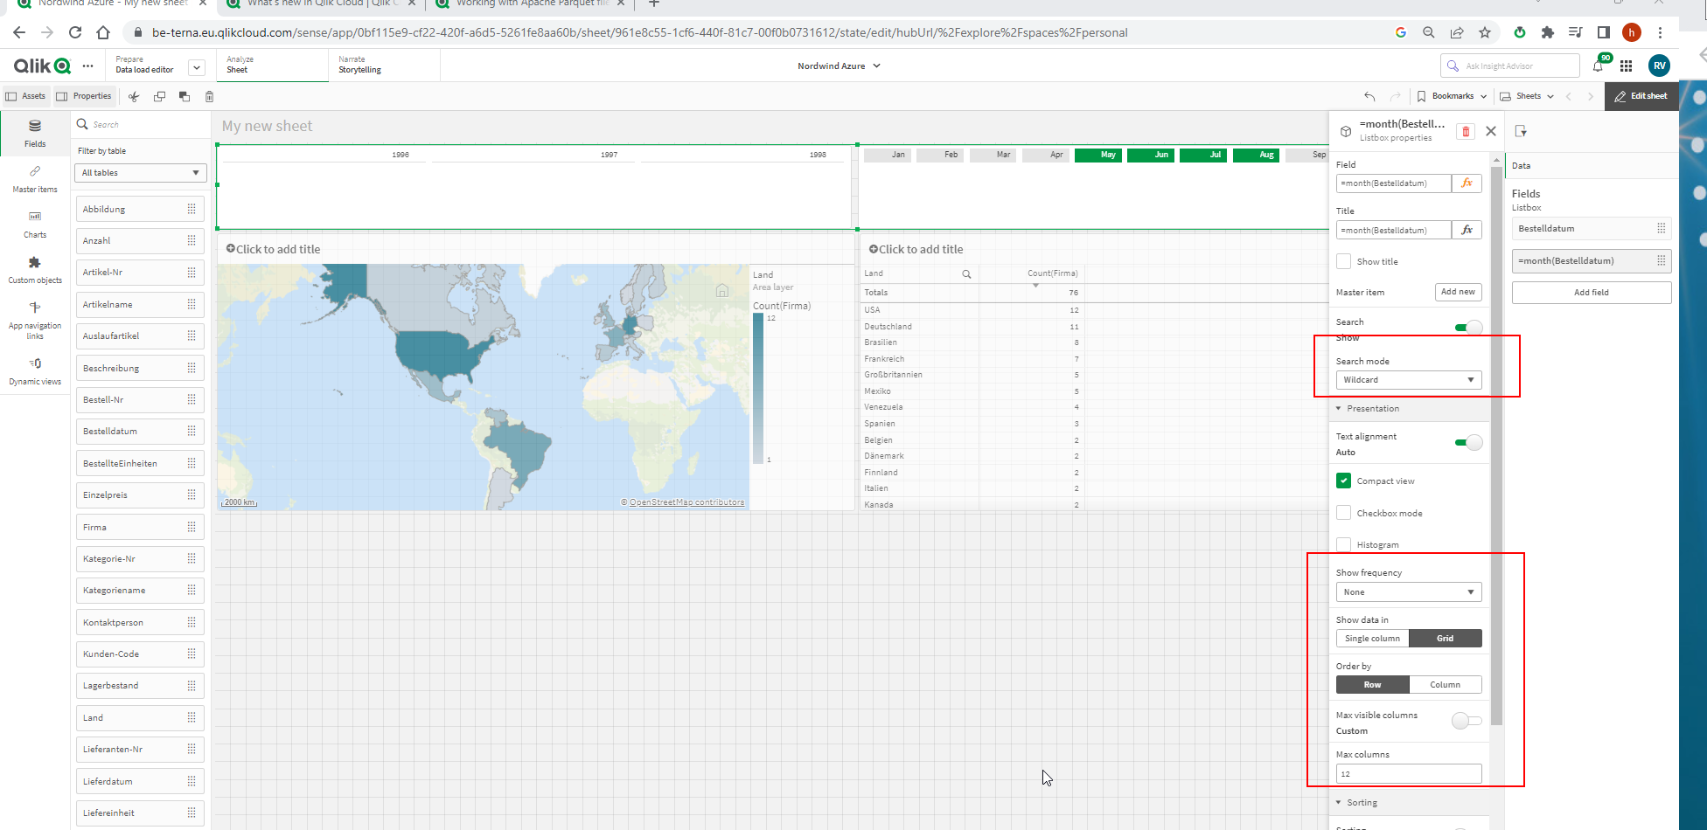Uncheck the Compact view checkbox

pos(1343,481)
